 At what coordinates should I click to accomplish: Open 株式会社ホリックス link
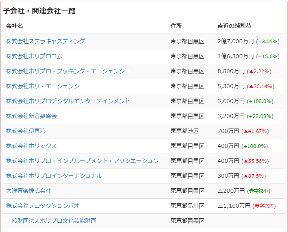click(x=31, y=146)
